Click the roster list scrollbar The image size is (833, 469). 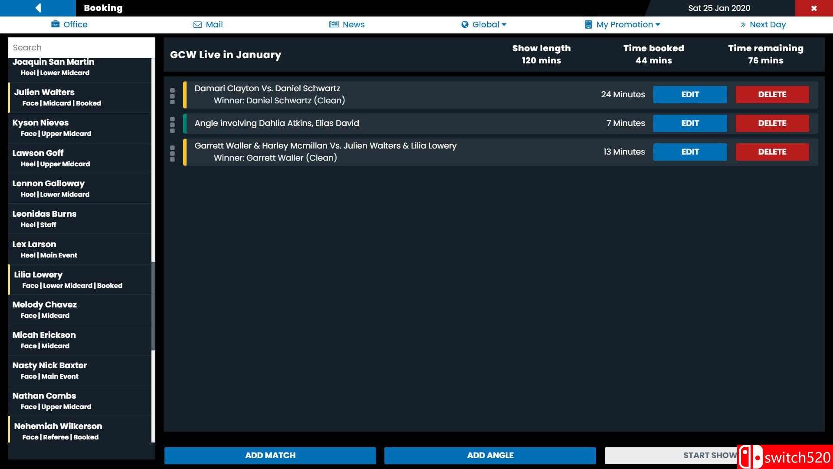pos(153,306)
